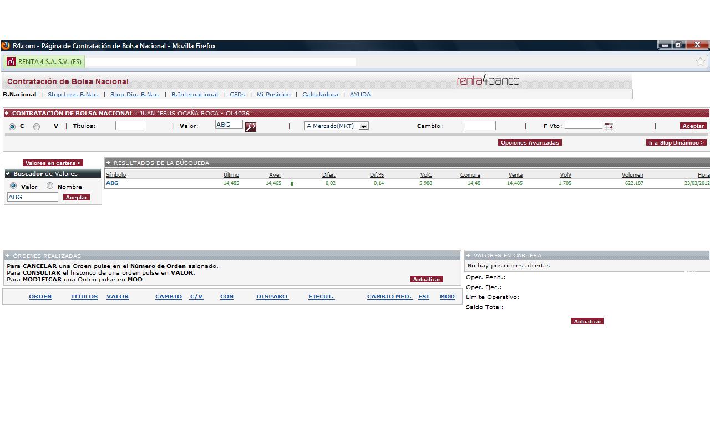This screenshot has width=710, height=443.
Task: Click Actualizar in Órdenes Realizadas panel
Action: (427, 280)
